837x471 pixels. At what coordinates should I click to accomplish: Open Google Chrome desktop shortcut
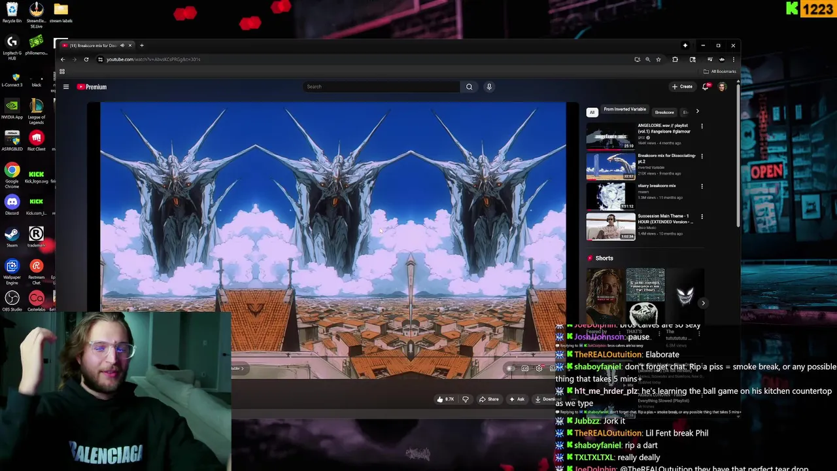tap(12, 175)
